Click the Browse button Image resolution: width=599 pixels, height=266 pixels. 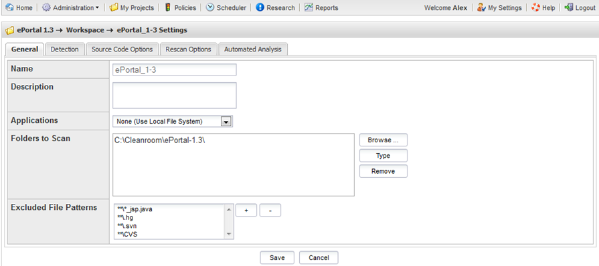click(383, 140)
